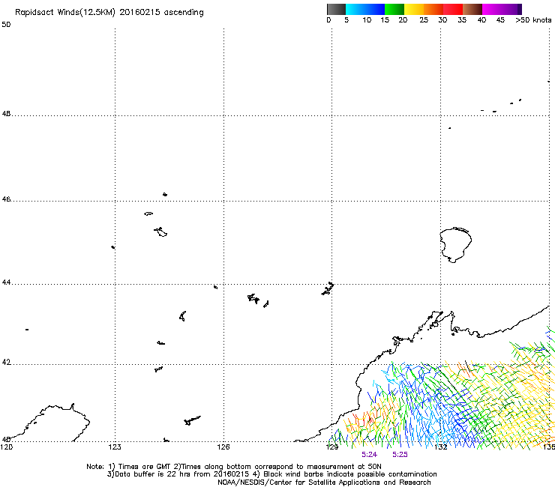Click the gray 0-5 knots color segment
Image resolution: width=555 pixels, height=487 pixels.
(x=336, y=9)
